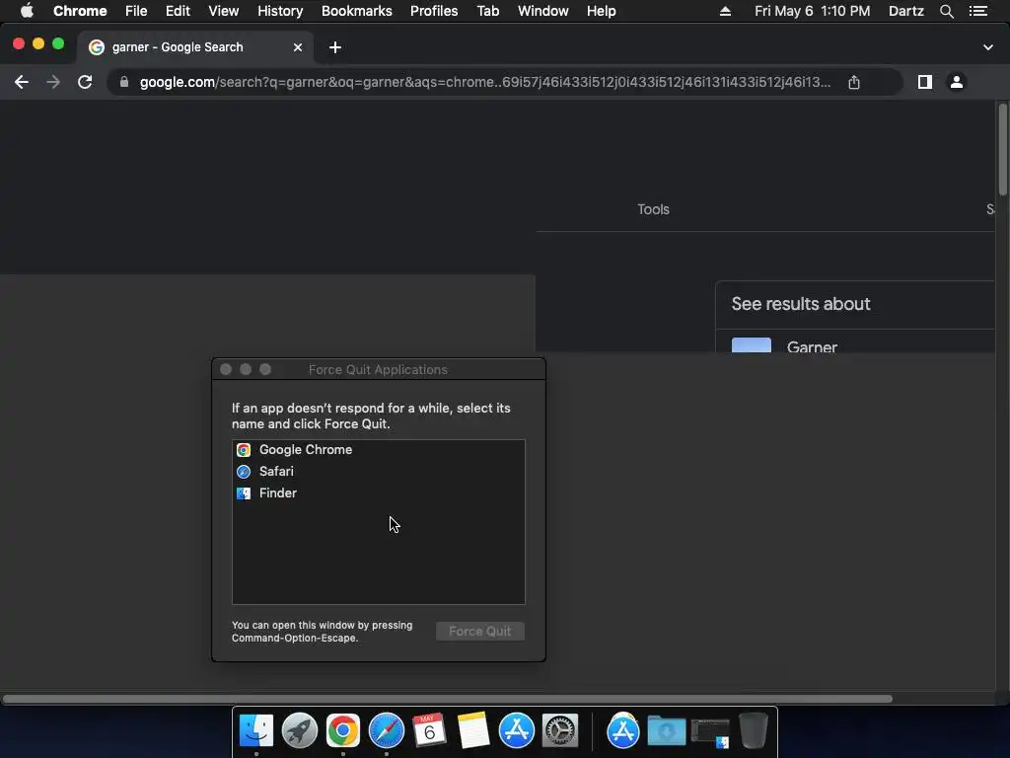Reload the Google search page
Screen dimensions: 1010x758
[85, 82]
